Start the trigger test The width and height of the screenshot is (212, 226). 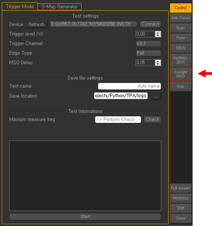(x=85, y=217)
